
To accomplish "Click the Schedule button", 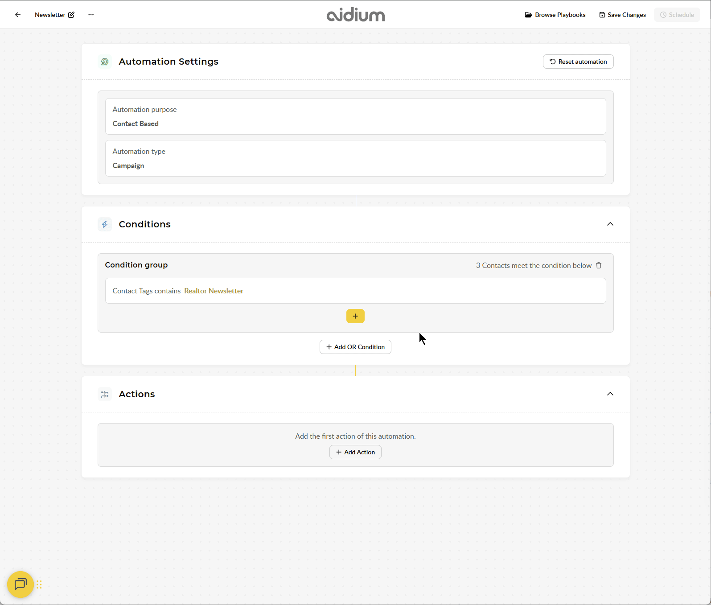I will 677,15.
